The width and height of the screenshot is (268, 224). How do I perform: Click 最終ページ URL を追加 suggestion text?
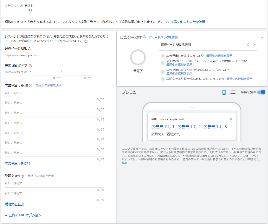coord(176,45)
